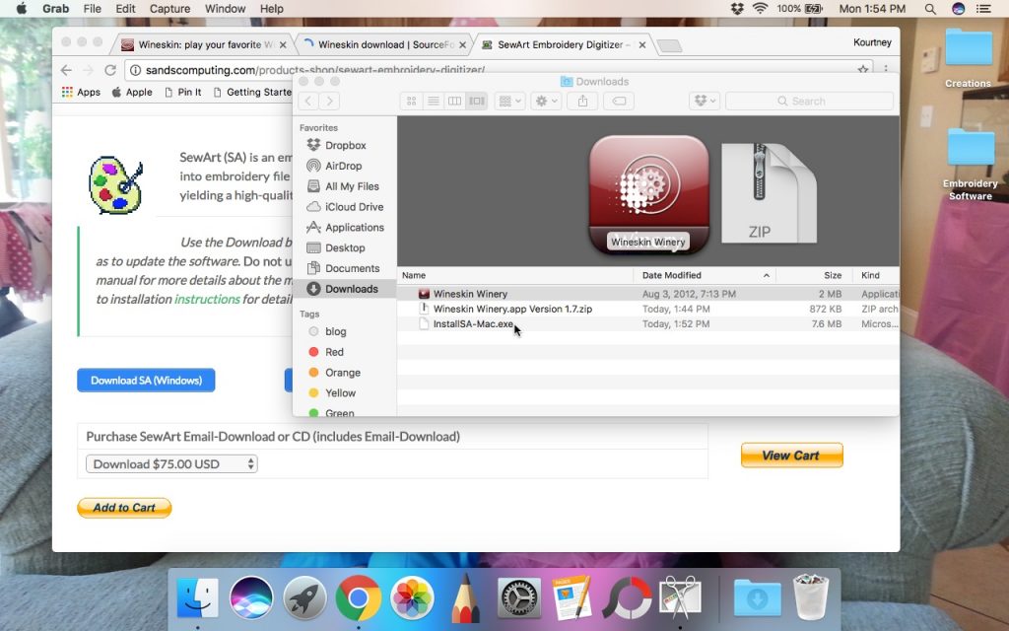Sort by the Date Modified column header
The height and width of the screenshot is (631, 1009).
705,276
